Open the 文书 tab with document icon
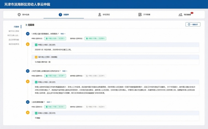208x129 pixels. point(144,15)
